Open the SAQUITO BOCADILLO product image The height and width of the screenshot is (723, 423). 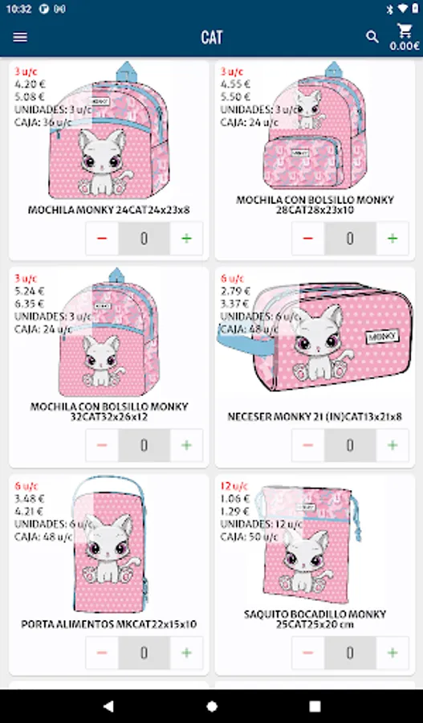click(x=309, y=544)
